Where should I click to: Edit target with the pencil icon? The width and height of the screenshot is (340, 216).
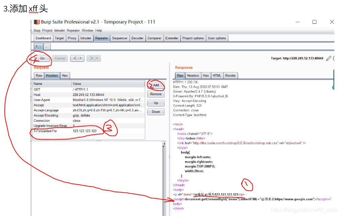coord(329,58)
